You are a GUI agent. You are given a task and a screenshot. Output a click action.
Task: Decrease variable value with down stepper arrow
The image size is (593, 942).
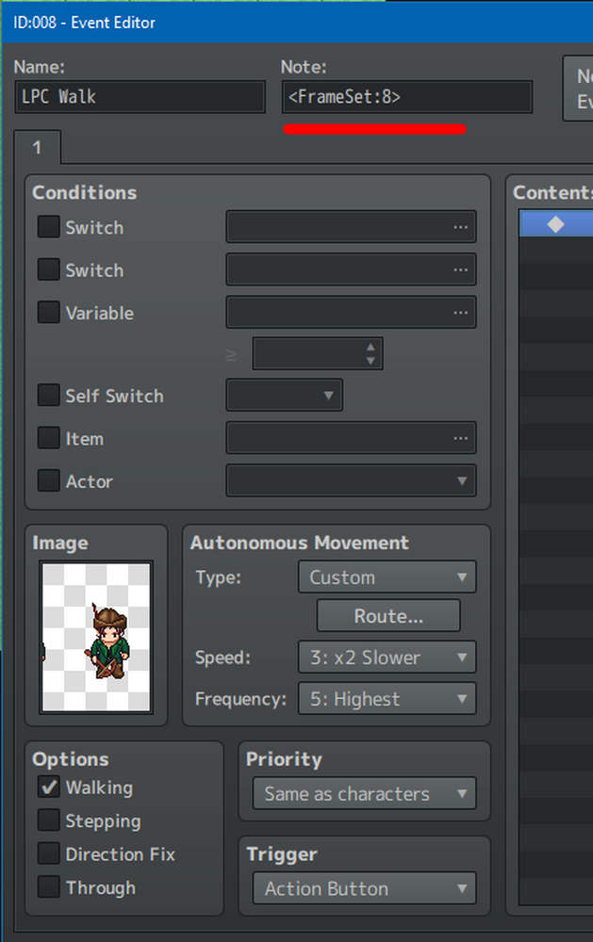371,361
